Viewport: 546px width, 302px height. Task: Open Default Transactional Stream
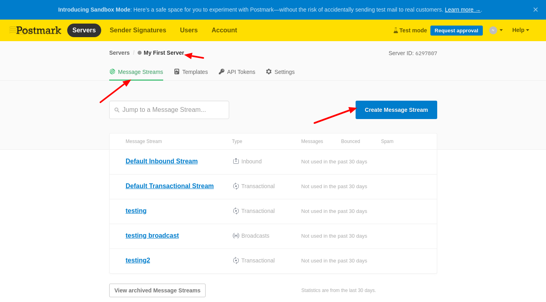click(x=170, y=186)
